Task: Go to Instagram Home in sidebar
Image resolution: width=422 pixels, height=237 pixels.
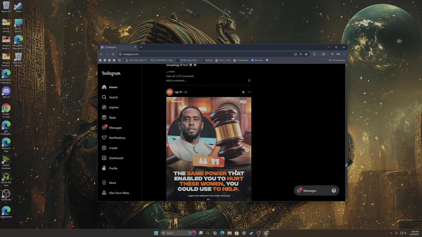Action: click(110, 87)
